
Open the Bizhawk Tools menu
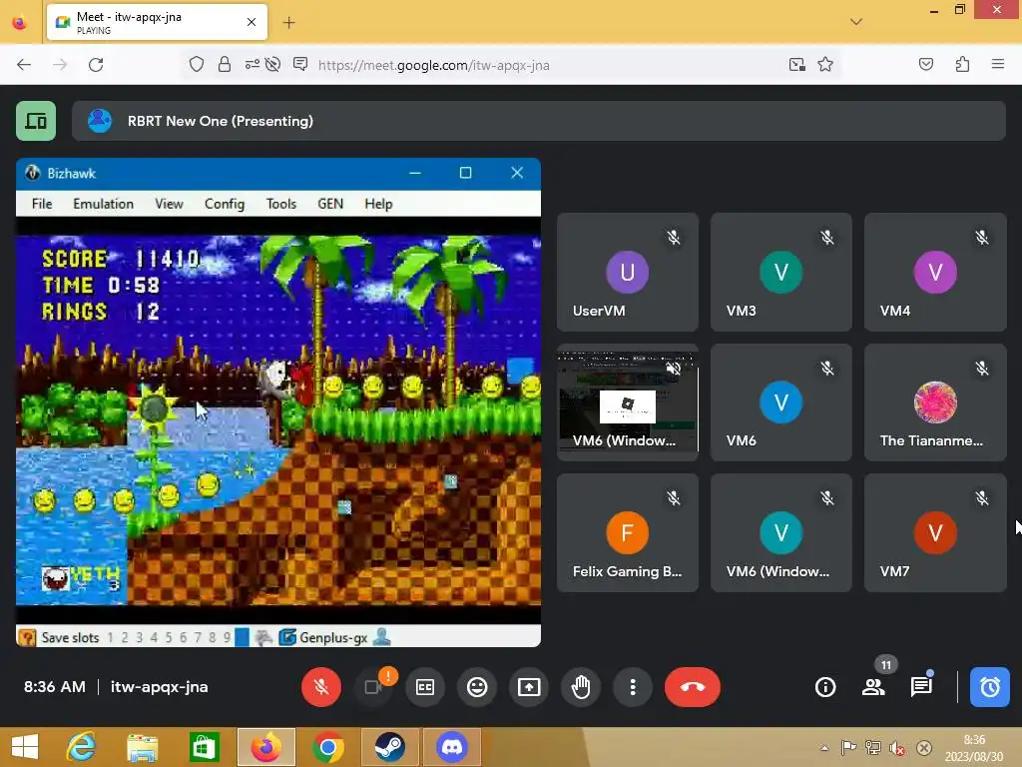(x=280, y=204)
